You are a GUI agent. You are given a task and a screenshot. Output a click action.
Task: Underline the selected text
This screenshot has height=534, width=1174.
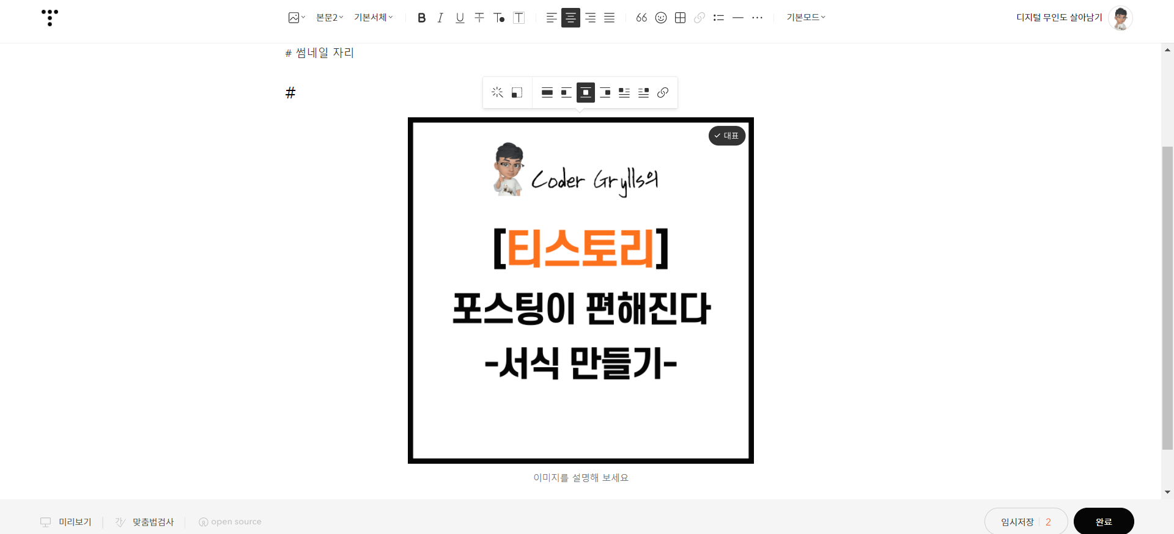pyautogui.click(x=460, y=18)
